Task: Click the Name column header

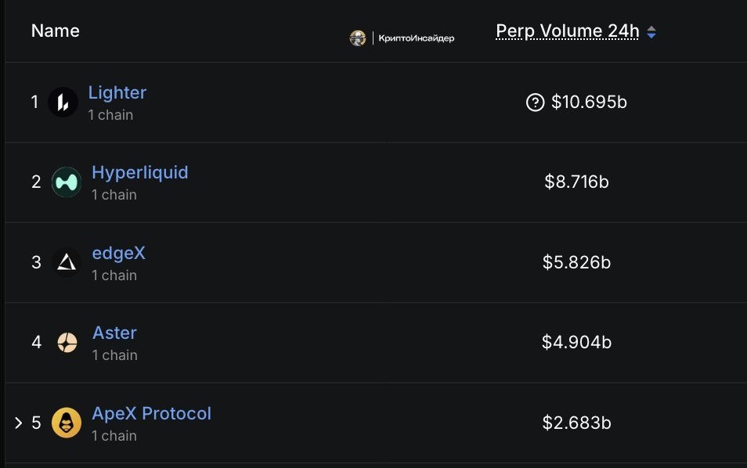Action: point(55,31)
